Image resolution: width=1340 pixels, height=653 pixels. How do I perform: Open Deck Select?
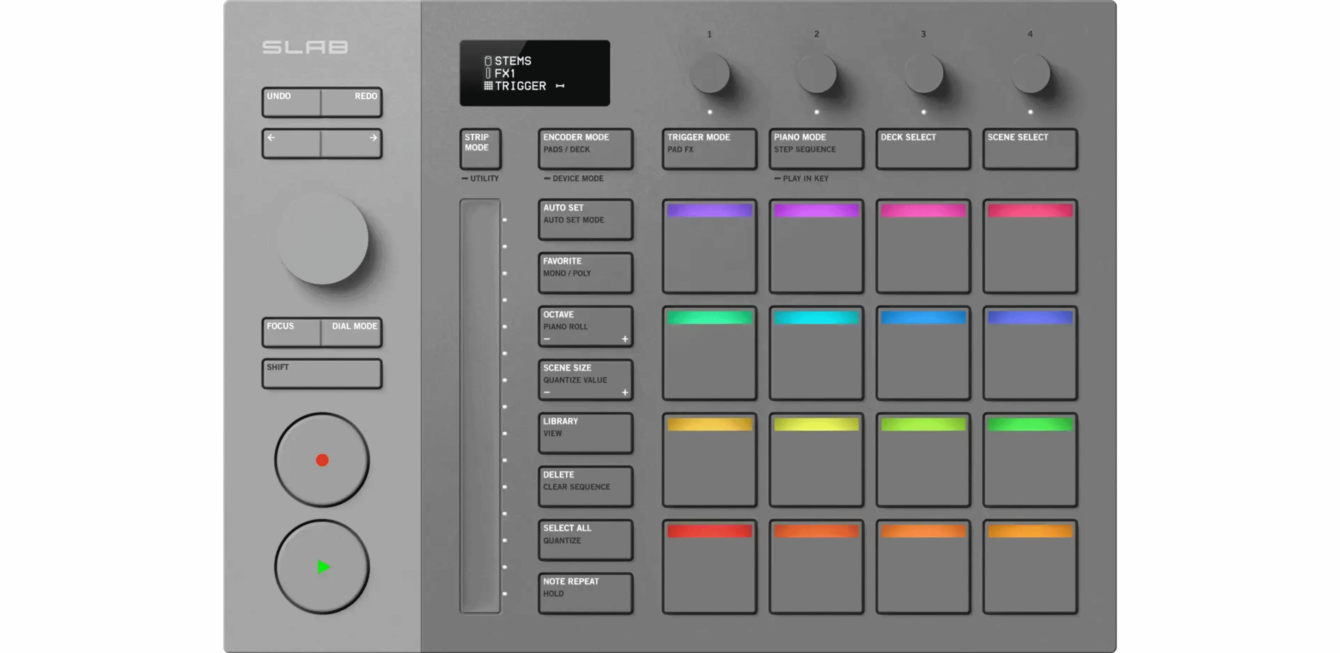click(923, 149)
